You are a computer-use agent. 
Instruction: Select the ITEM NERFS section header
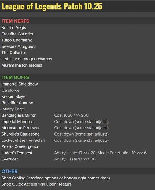[x=15, y=21]
